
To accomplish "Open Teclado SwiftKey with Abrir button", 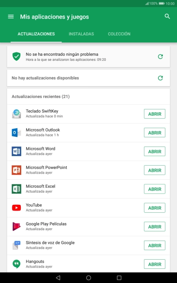I will [155, 114].
